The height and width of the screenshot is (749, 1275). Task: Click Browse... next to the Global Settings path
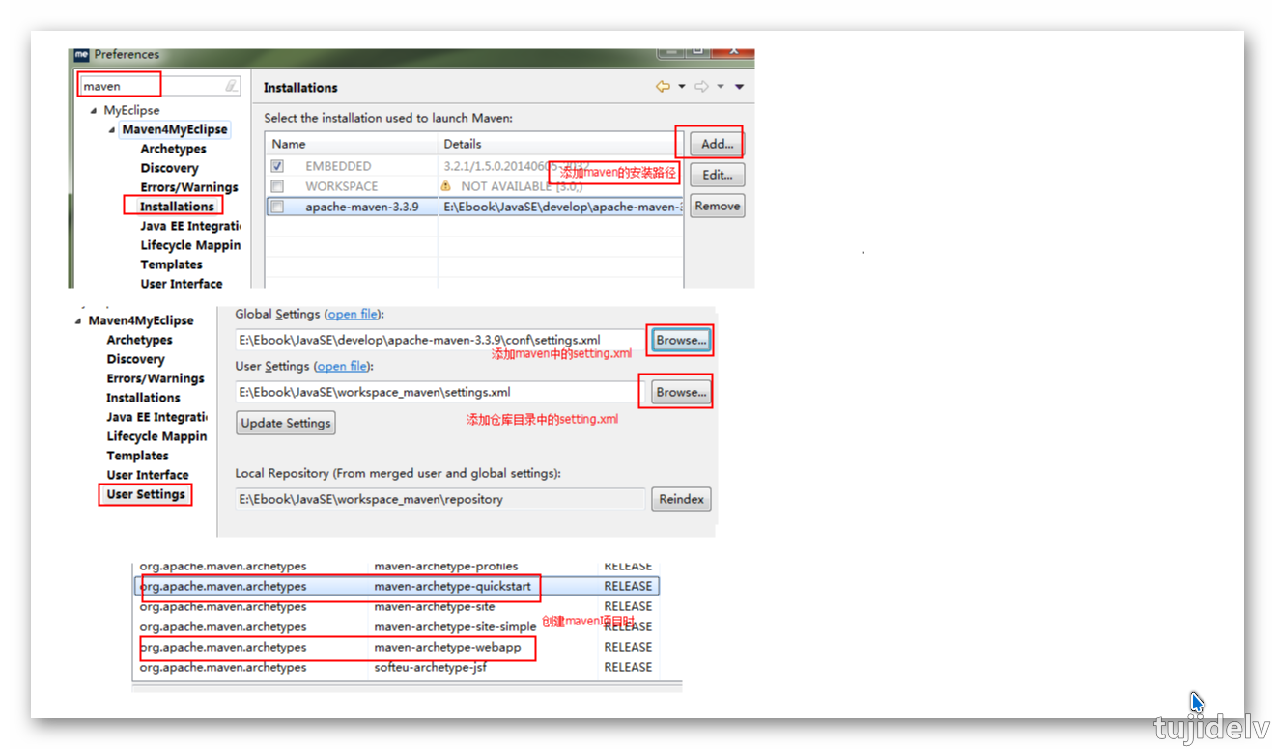[x=681, y=340]
